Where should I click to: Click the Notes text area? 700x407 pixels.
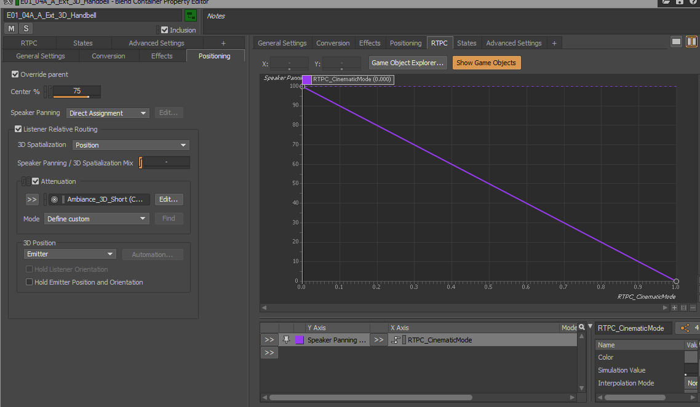coord(451,21)
